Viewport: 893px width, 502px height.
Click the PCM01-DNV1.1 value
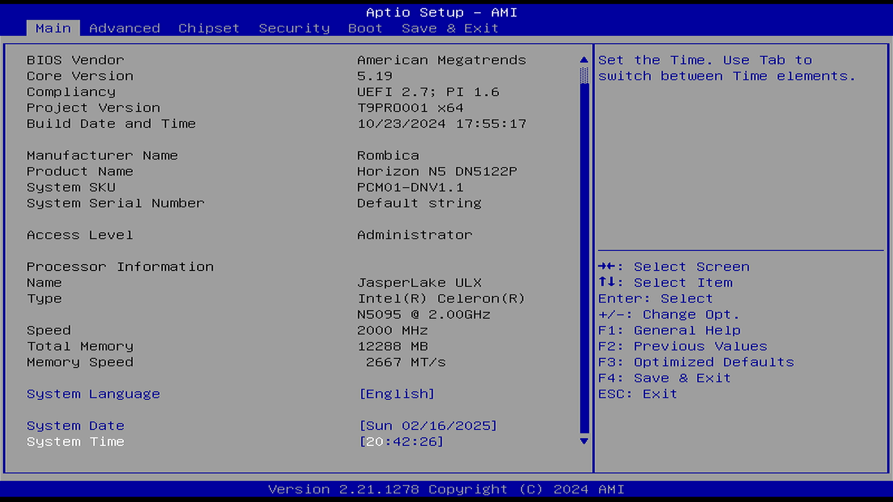click(410, 187)
